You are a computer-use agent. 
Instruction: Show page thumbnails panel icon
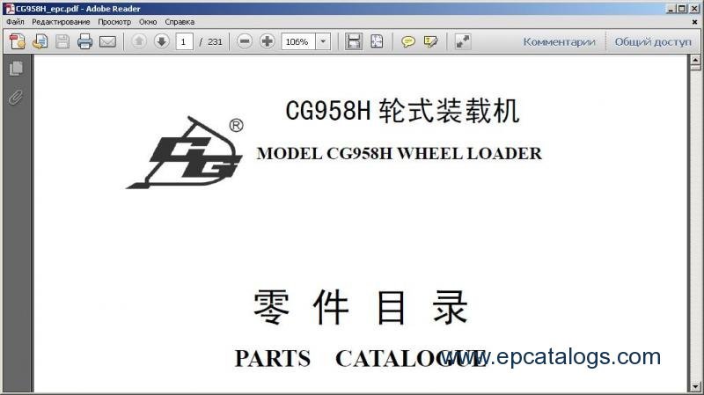(x=16, y=69)
